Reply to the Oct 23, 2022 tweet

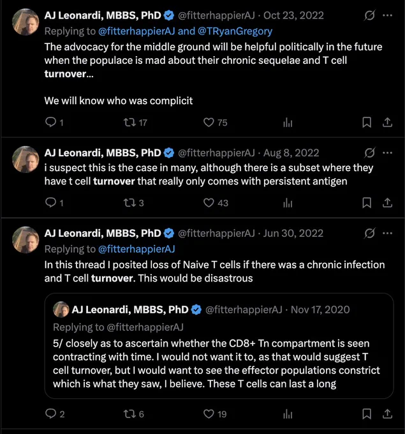[x=50, y=122]
